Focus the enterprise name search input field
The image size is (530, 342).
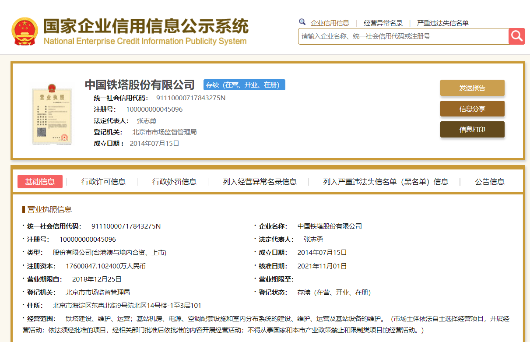click(x=403, y=36)
